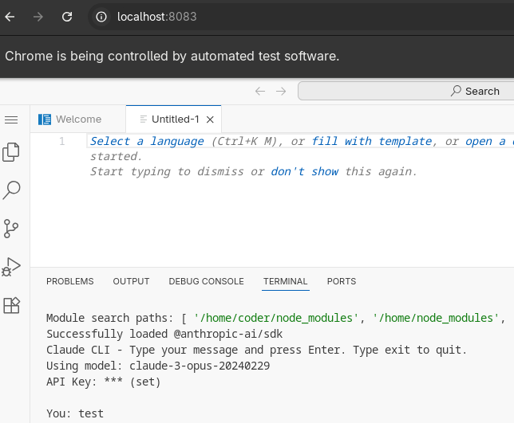Click the 'Claude CLI - Type your message' line

[x=256, y=350]
